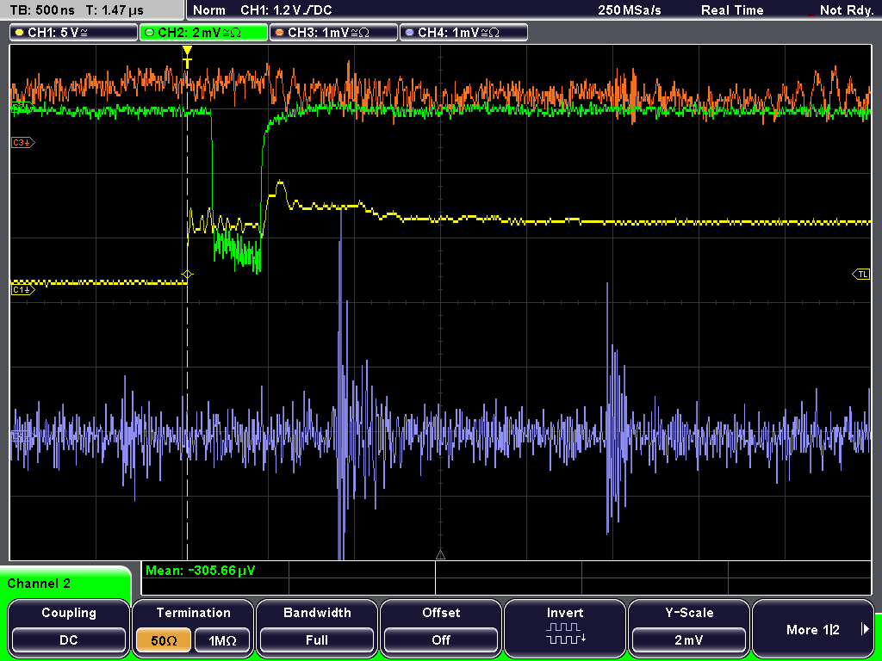Open the Coupling DC setting
The height and width of the screenshot is (661, 882).
coord(69,627)
